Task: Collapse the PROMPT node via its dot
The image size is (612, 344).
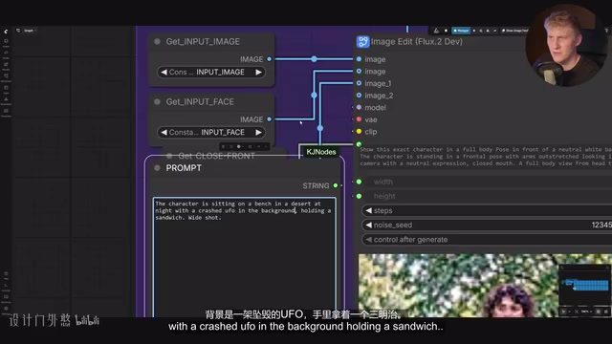Action: tap(157, 168)
